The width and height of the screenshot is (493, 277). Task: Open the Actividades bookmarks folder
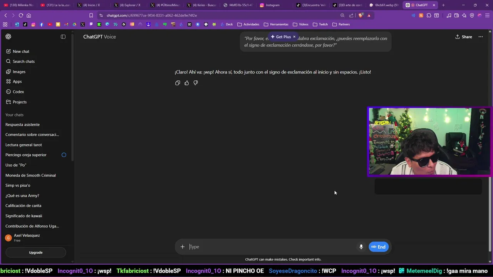coord(249,24)
